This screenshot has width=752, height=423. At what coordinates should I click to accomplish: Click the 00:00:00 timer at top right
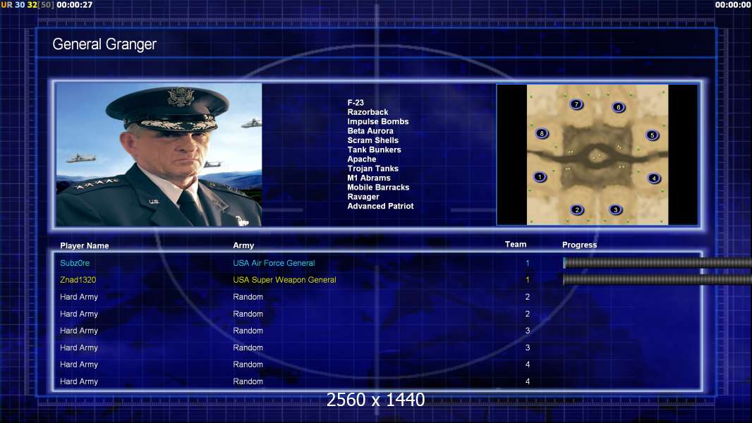point(732,5)
